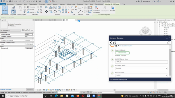This screenshot has height=98, width=175.
Task: Click Modifier le type button
Action: click(x=27, y=30)
